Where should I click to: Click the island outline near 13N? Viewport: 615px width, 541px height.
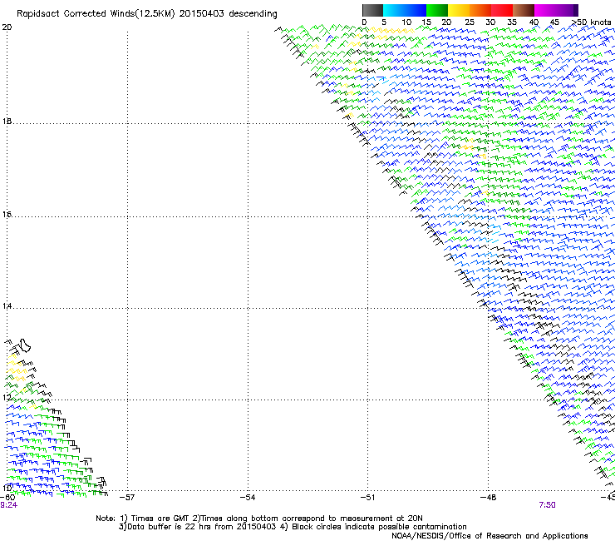pyautogui.click(x=25, y=345)
